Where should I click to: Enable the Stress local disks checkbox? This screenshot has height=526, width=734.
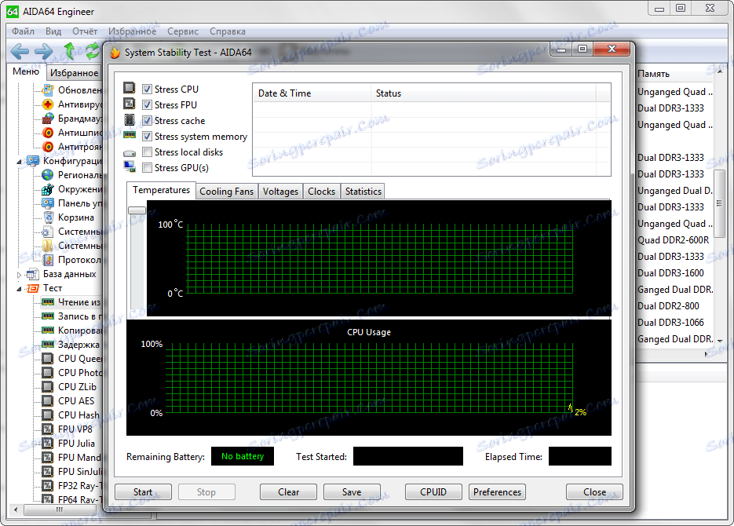pyautogui.click(x=147, y=152)
